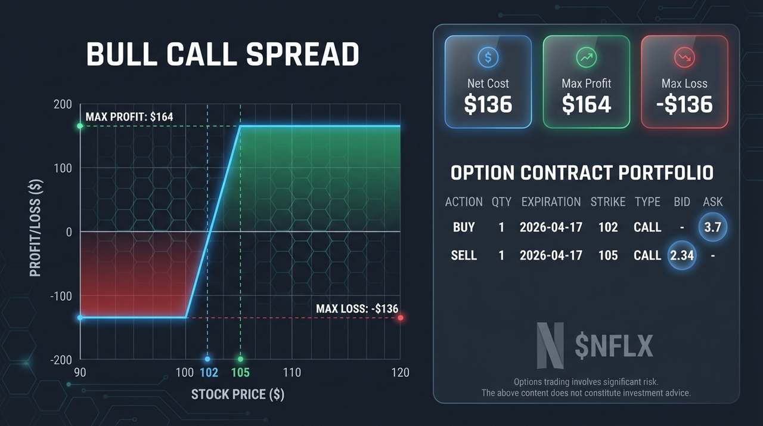Open the Net Cost $136 card
Image resolution: width=763 pixels, height=426 pixels.
point(488,82)
